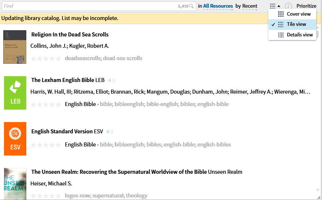Click the Cover view grid icon
This screenshot has width=322, height=200.
pos(281,14)
